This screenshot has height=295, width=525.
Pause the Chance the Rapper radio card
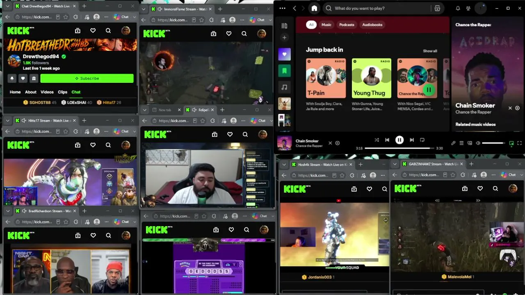coord(428,90)
